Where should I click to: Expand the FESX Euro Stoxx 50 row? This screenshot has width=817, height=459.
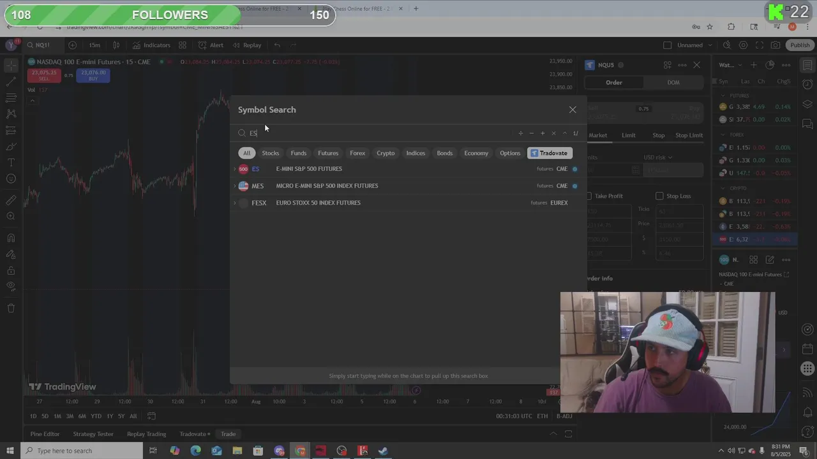point(234,203)
